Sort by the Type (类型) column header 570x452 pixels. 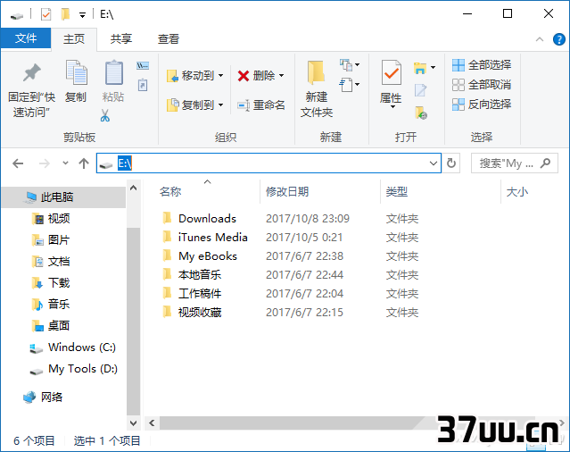pos(397,191)
